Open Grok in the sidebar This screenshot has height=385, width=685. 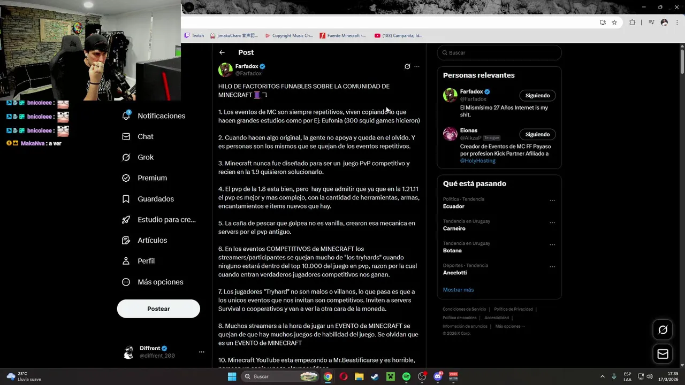pos(138,157)
